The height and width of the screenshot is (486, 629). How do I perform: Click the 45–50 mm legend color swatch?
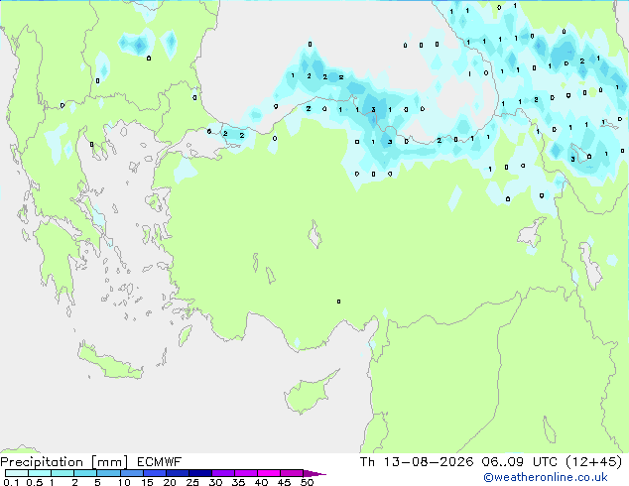[292, 473]
